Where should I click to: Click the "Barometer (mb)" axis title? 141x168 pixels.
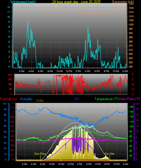123,2
